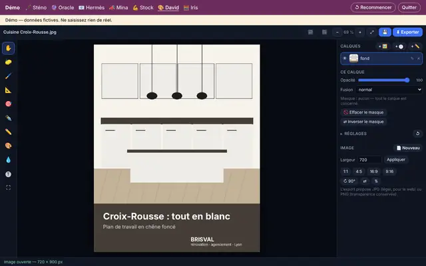This screenshot has height=266, width=426.
Task: Click Inverser le masque
Action: [x=363, y=122]
